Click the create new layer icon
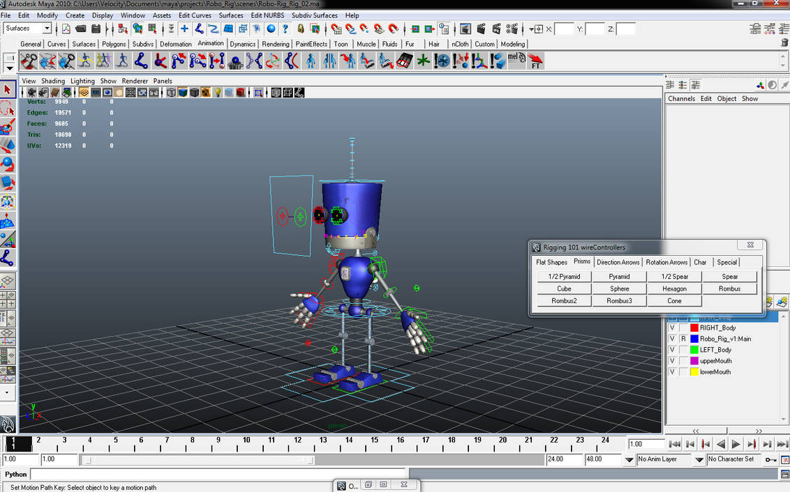Image resolution: width=790 pixels, height=492 pixels. coord(769,301)
